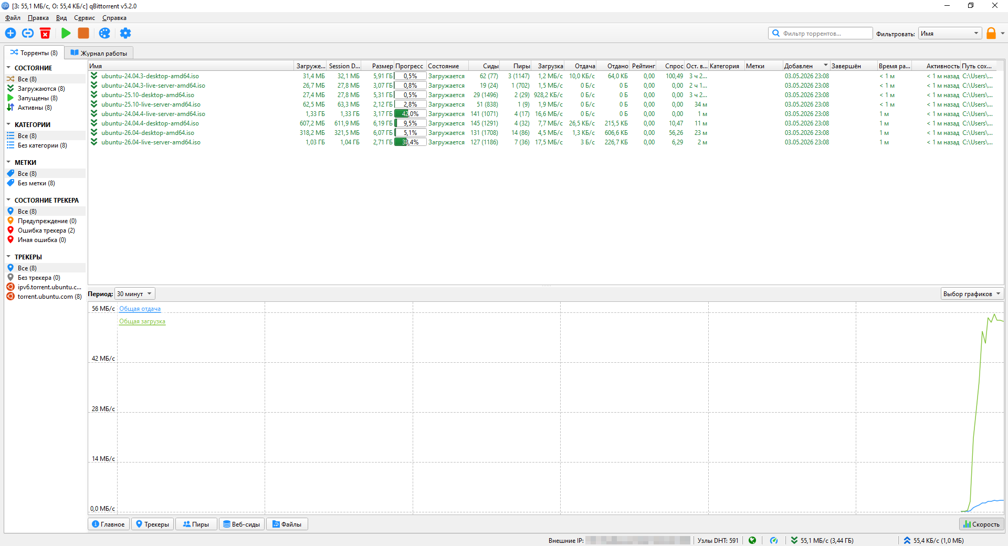
Task: Select the Без трекера (0) filter
Action: [45, 278]
